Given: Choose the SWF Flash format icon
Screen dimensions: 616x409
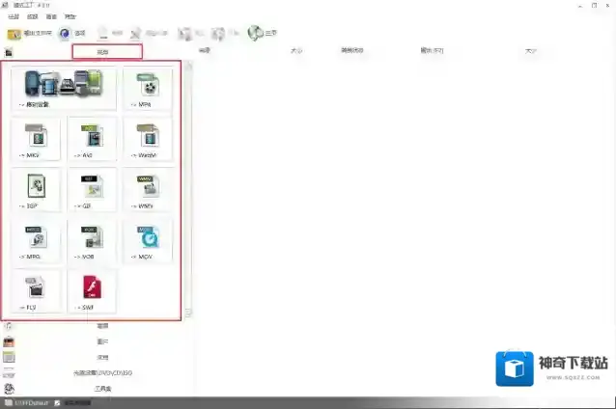Looking at the screenshot, I should [92, 291].
